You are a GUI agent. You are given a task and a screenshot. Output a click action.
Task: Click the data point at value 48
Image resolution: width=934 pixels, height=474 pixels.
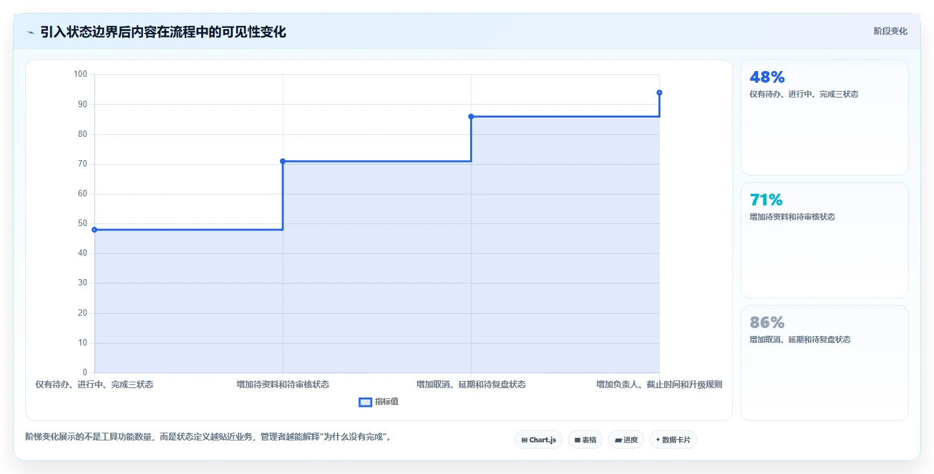coord(94,229)
